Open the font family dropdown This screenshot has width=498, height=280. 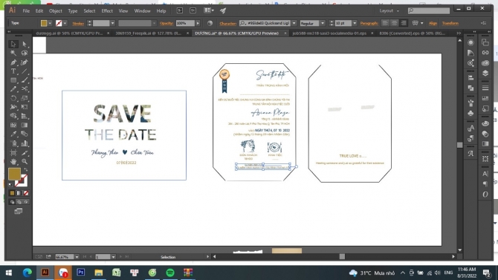tap(294, 23)
